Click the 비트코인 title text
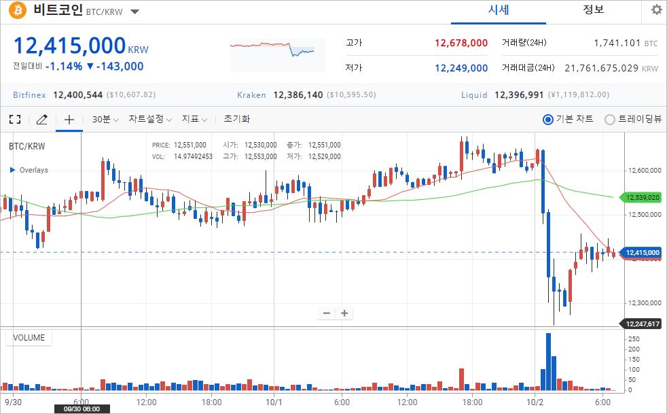The width and height of the screenshot is (667, 414). click(x=58, y=10)
